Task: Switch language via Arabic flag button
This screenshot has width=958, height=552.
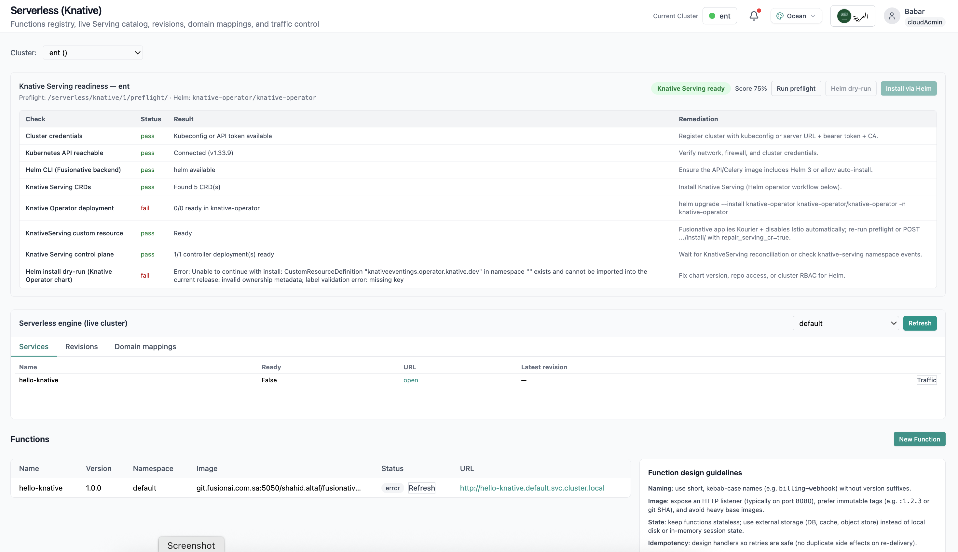Action: (853, 16)
